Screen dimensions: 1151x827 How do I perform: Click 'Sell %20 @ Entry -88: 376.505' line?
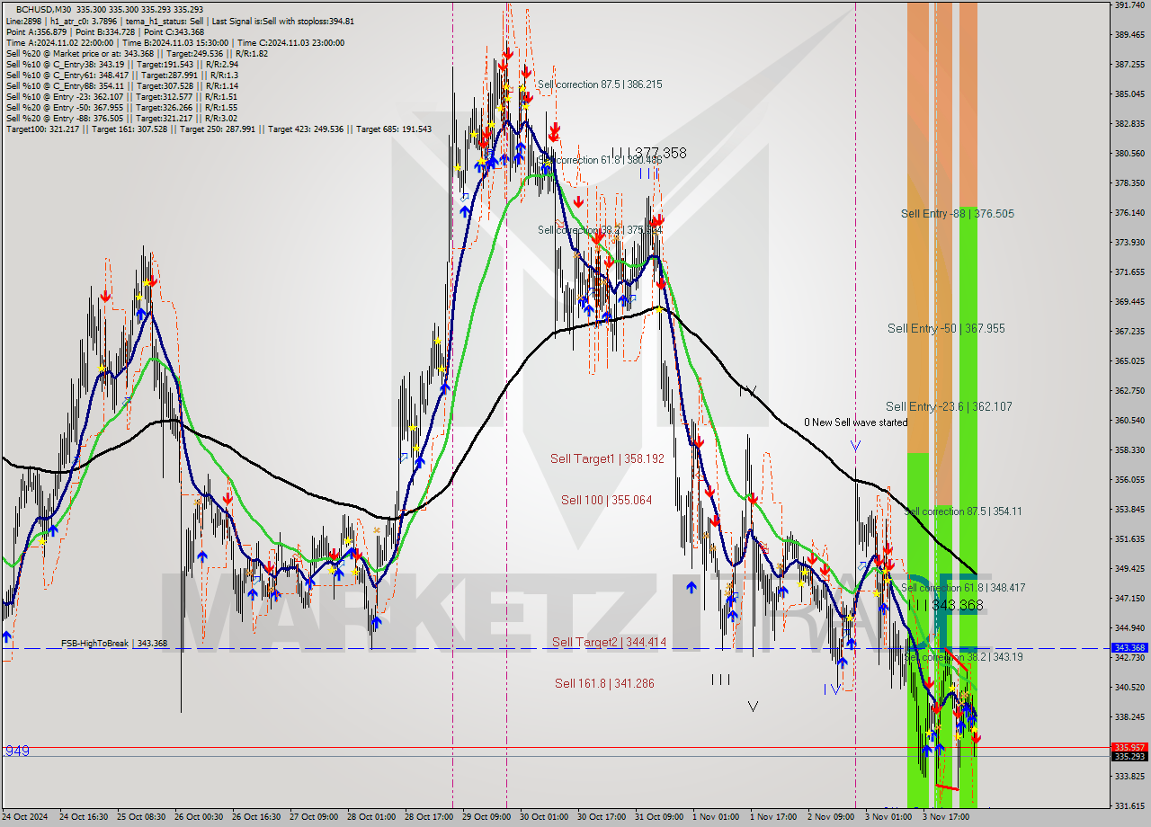(121, 118)
